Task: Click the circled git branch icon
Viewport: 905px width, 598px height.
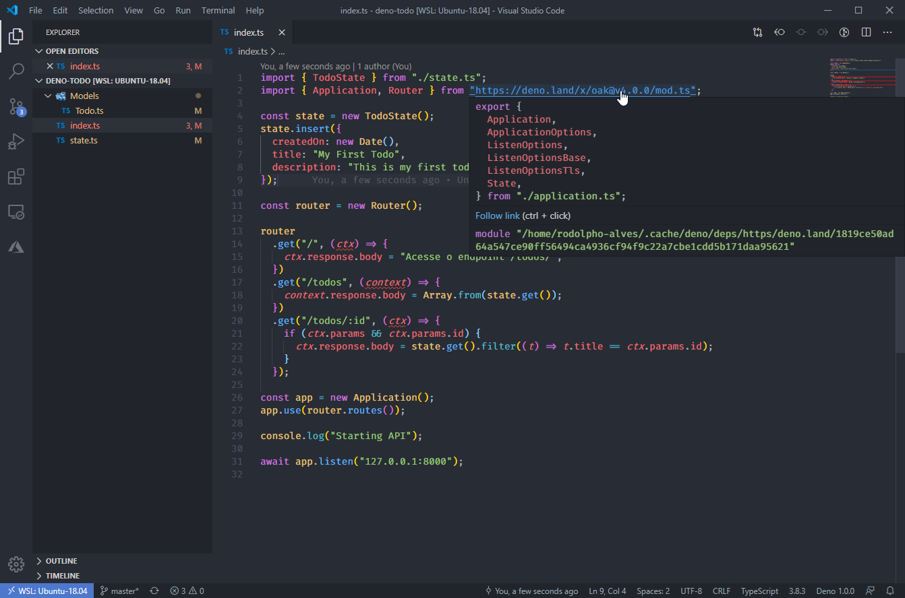Action: click(844, 32)
